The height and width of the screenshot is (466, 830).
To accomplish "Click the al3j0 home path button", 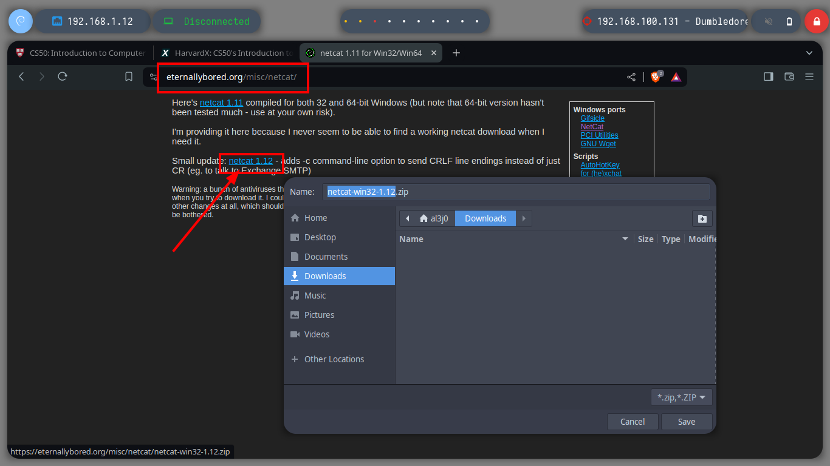I will click(x=434, y=218).
